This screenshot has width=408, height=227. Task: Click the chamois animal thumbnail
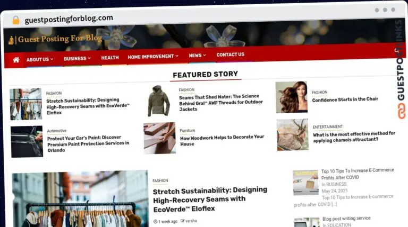pyautogui.click(x=293, y=134)
